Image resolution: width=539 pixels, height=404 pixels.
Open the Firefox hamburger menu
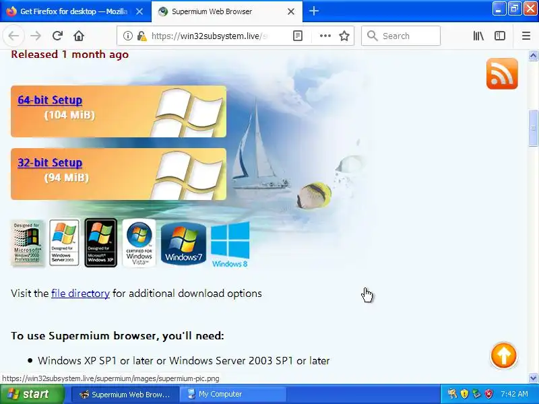point(526,36)
